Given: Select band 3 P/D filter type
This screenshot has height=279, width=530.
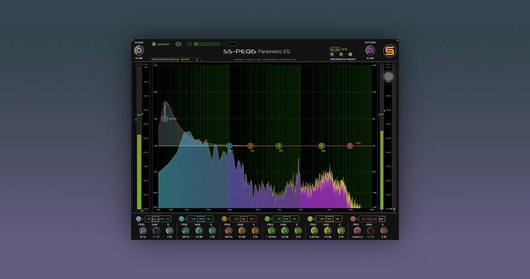Looking at the screenshot, I should (244, 219).
